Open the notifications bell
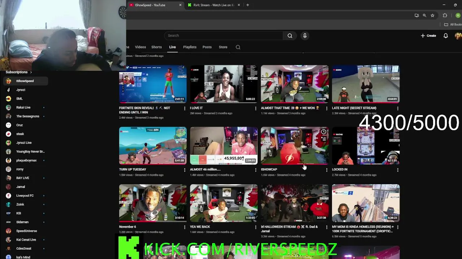This screenshot has height=259, width=462. (446, 36)
